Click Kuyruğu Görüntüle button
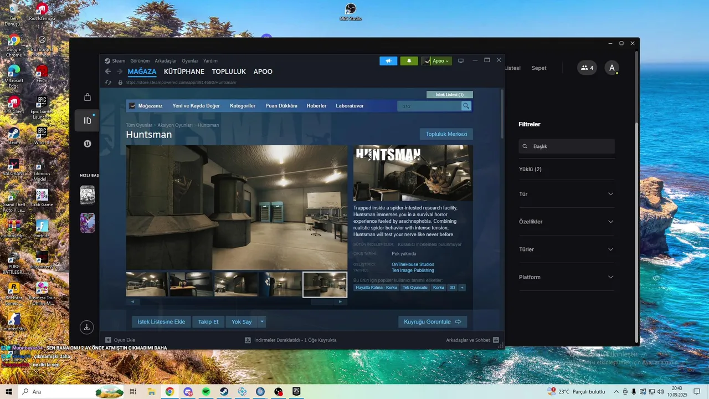Screen dimensions: 709x399 tap(433, 321)
